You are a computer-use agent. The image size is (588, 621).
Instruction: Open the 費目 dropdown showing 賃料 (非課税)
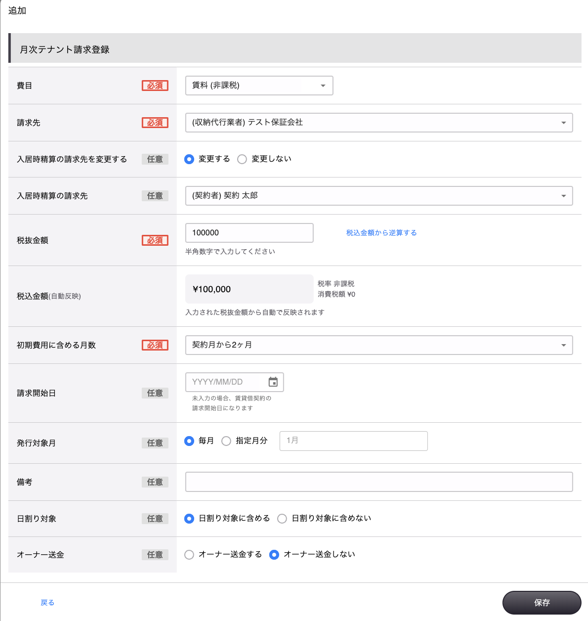tap(259, 86)
